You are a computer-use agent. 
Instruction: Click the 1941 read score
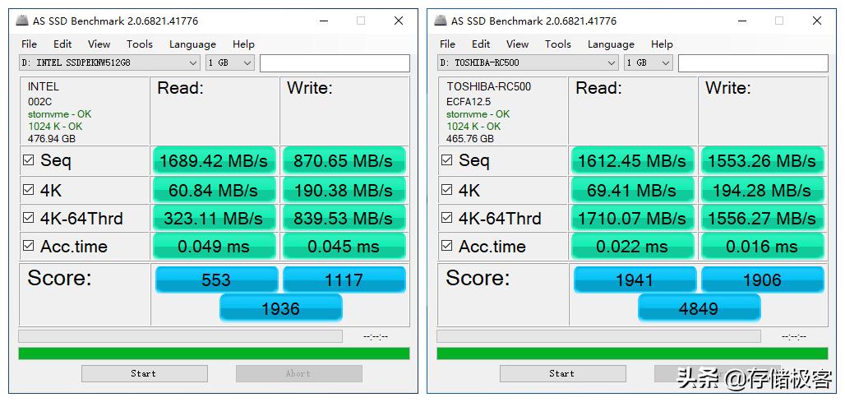[x=635, y=280]
